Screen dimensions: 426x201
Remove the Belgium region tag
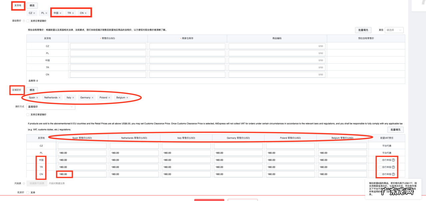[127, 98]
